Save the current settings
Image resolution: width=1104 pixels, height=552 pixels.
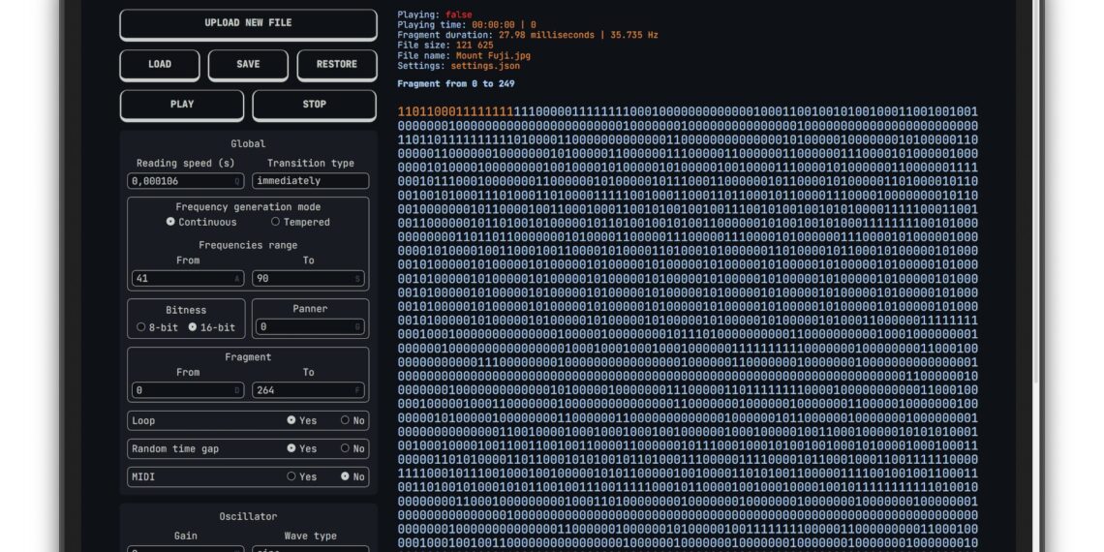point(248,65)
